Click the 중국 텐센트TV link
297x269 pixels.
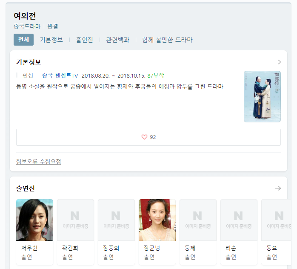pos(60,75)
